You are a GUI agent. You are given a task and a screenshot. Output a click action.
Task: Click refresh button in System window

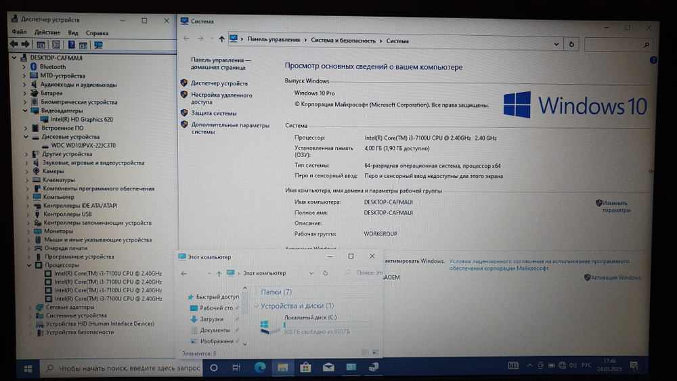(571, 44)
